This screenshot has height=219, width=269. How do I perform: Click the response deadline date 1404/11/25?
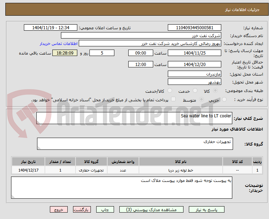coord(195,53)
